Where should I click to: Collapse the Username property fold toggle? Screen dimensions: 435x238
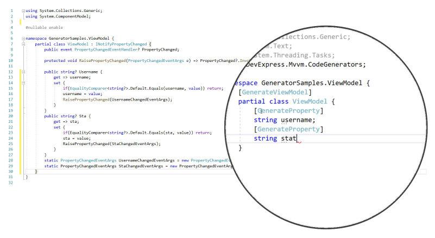(x=23, y=72)
